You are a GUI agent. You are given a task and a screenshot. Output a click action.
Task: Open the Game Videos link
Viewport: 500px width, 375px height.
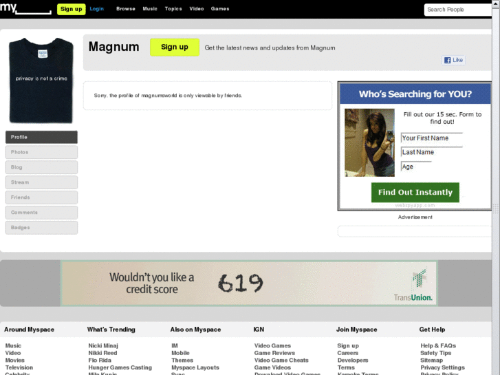(272, 367)
